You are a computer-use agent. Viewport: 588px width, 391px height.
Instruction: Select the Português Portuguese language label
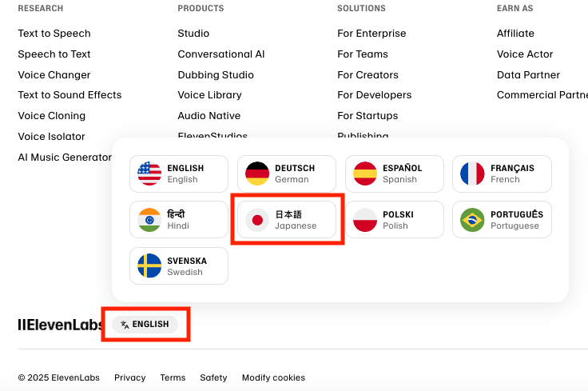point(517,220)
